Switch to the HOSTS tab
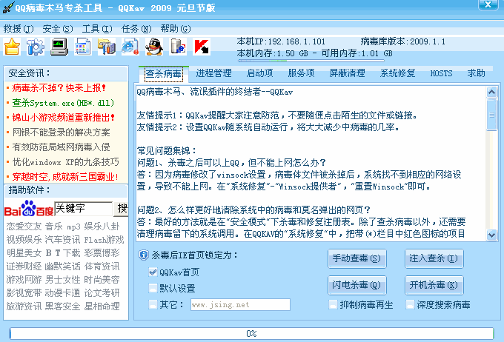Viewport: 504px width, 342px height. point(441,73)
